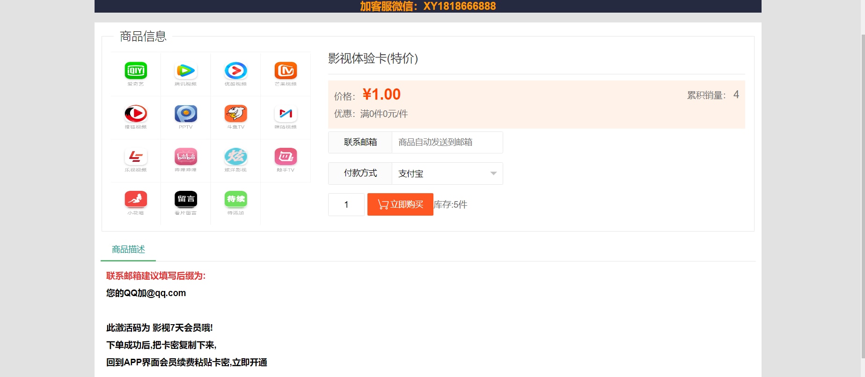Click the 付款方式 label
The width and height of the screenshot is (865, 377).
(360, 174)
